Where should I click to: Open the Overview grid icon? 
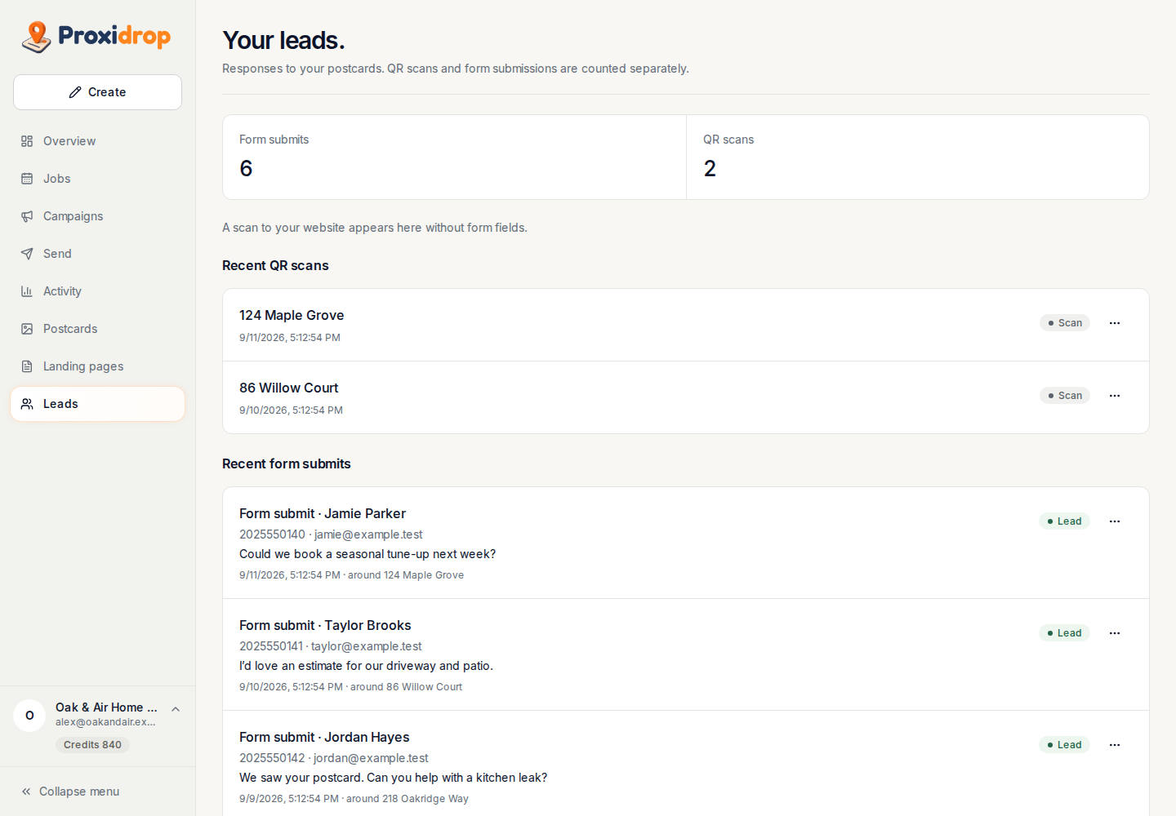[x=27, y=141]
